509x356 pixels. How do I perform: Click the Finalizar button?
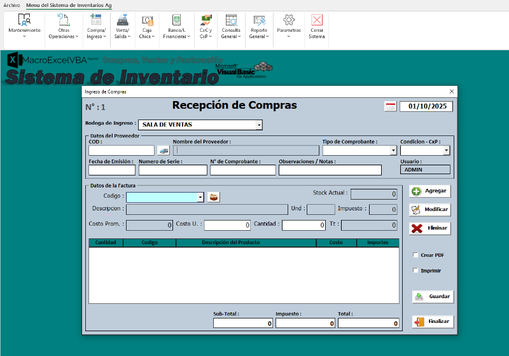pos(433,322)
